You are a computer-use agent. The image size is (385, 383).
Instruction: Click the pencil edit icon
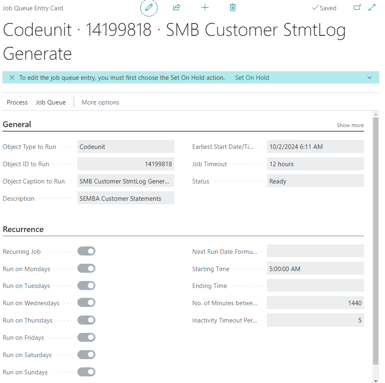tap(149, 8)
